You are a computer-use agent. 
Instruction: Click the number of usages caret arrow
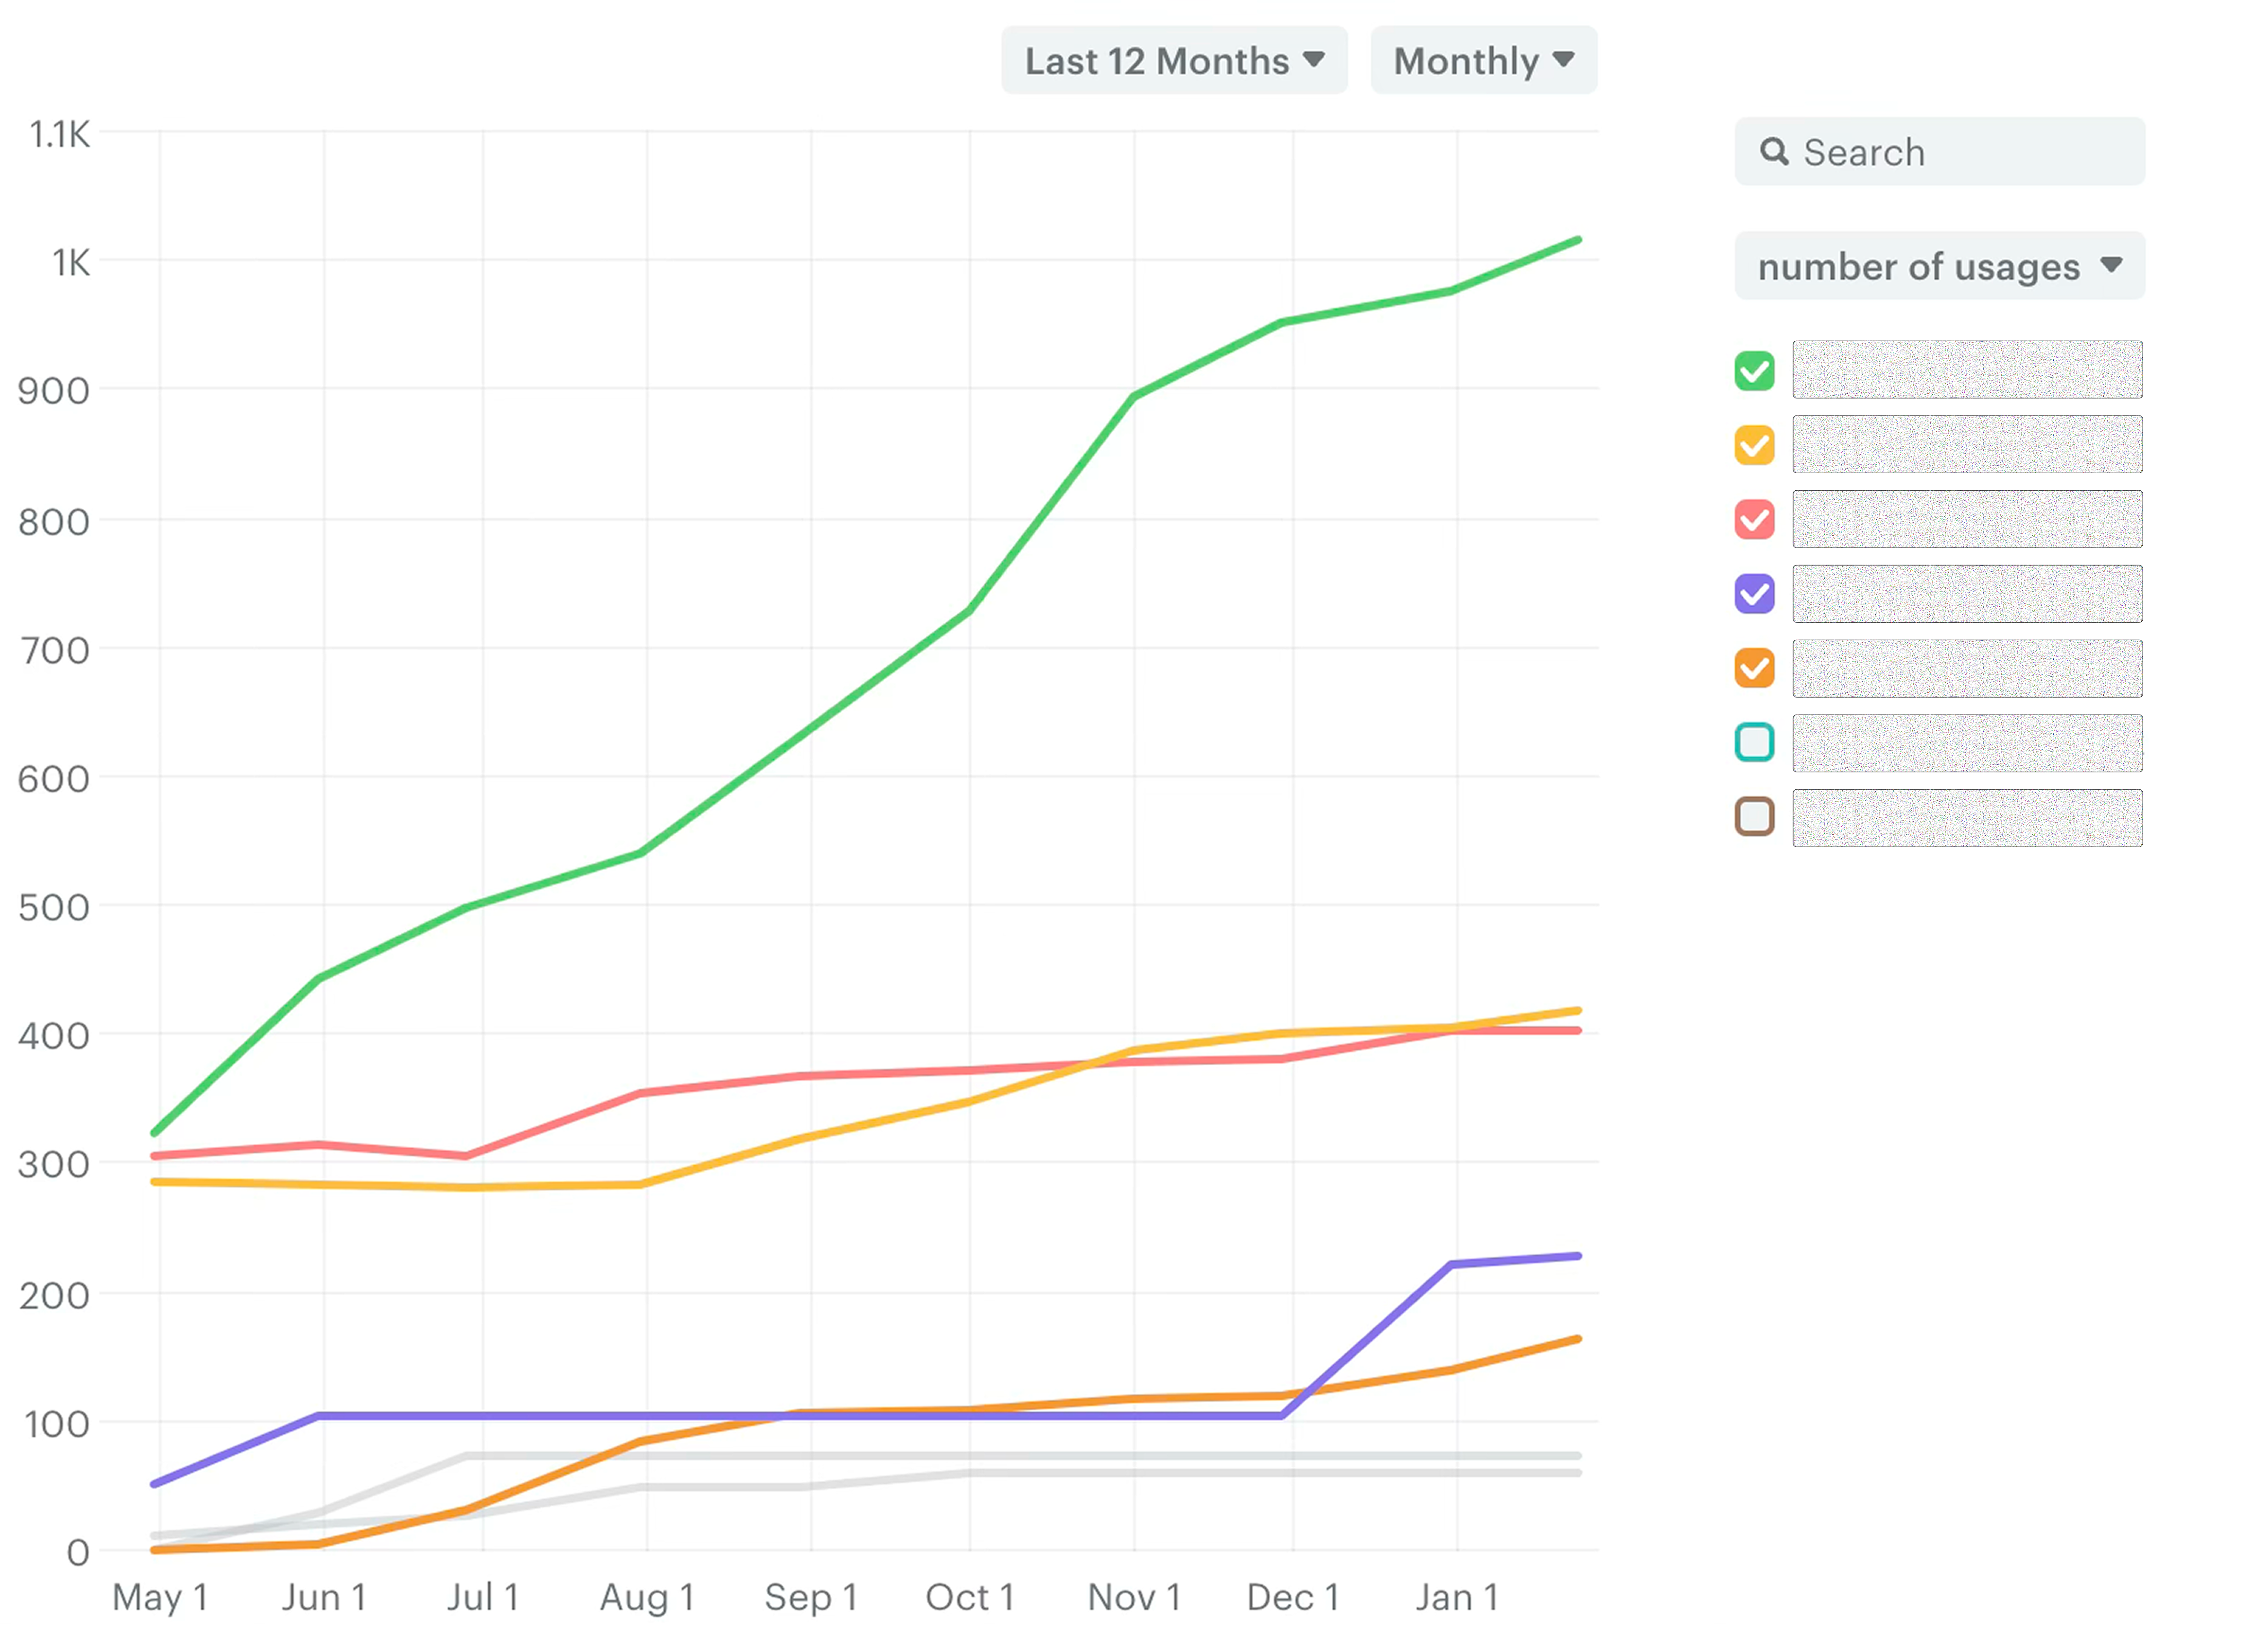[2110, 265]
